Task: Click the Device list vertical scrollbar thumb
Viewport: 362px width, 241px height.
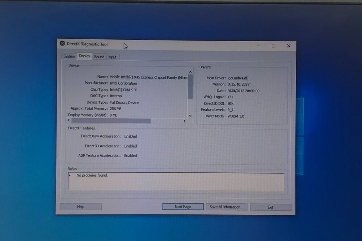Action: coord(190,87)
